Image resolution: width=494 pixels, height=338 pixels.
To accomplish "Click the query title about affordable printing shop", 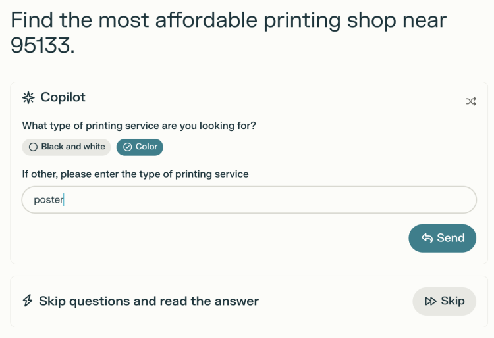I will pyautogui.click(x=229, y=33).
